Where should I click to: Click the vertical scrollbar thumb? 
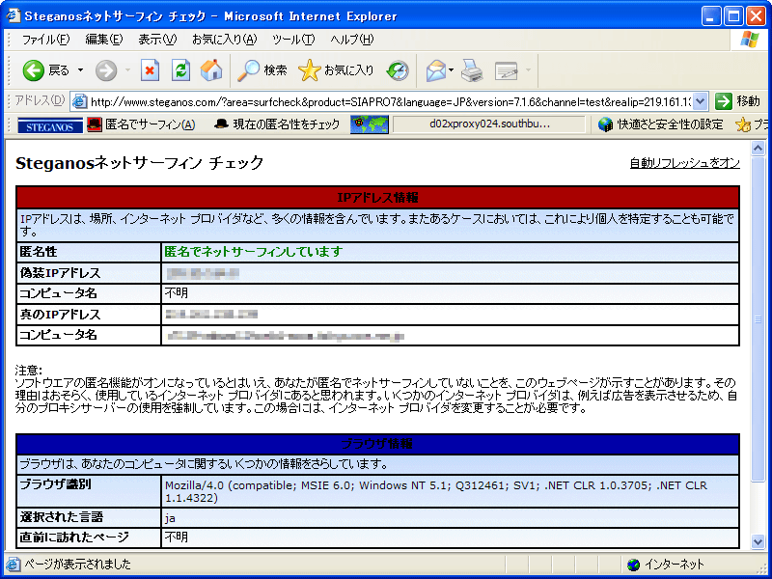point(758,319)
